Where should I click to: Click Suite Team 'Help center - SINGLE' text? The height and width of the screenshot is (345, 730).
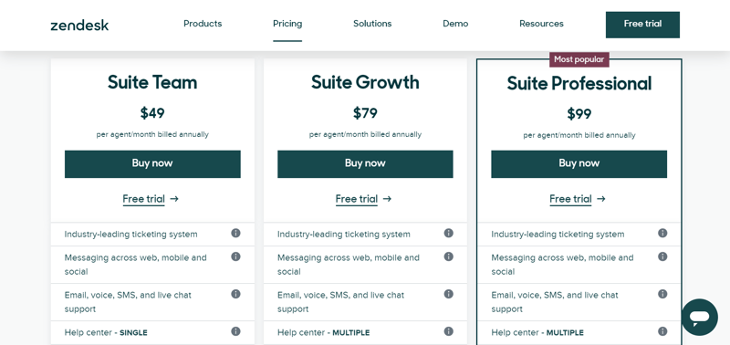click(x=106, y=332)
